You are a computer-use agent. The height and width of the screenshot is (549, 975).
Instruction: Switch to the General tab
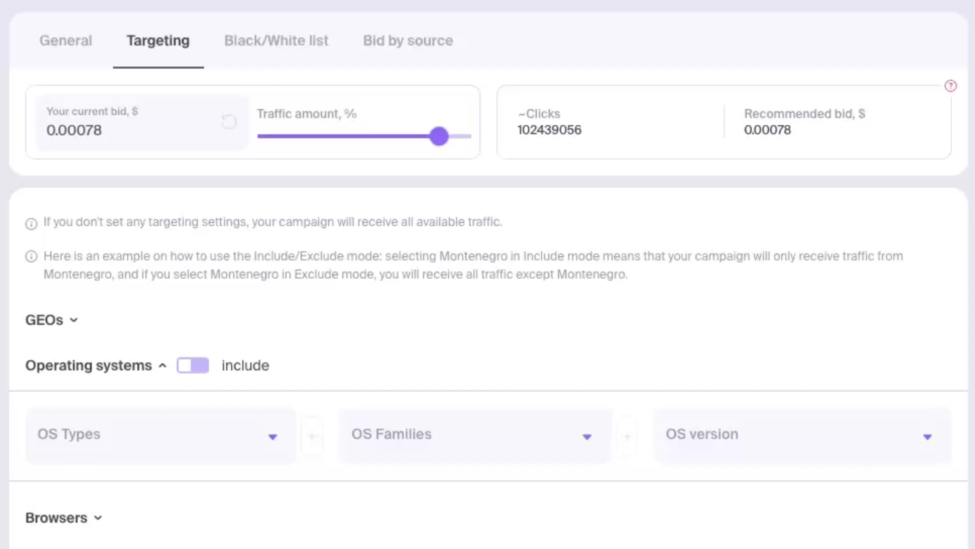click(66, 40)
